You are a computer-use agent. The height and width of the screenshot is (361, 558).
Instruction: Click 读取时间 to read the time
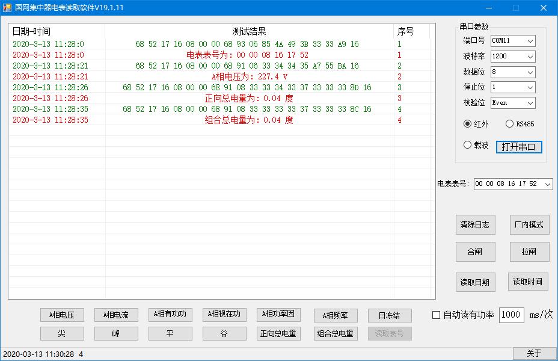tap(527, 282)
